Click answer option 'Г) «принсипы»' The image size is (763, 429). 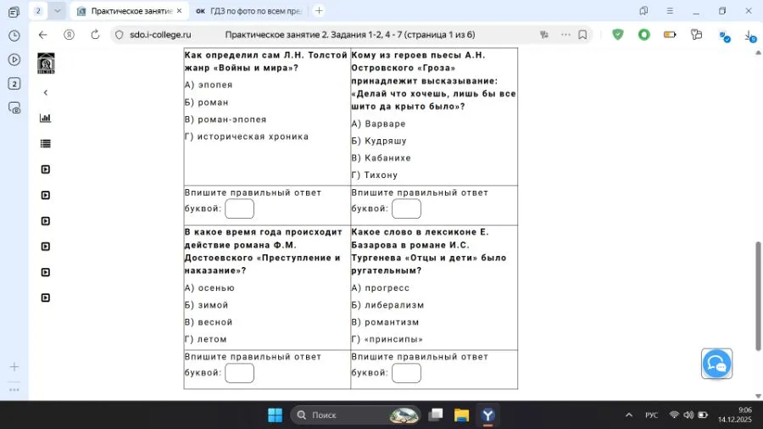387,339
